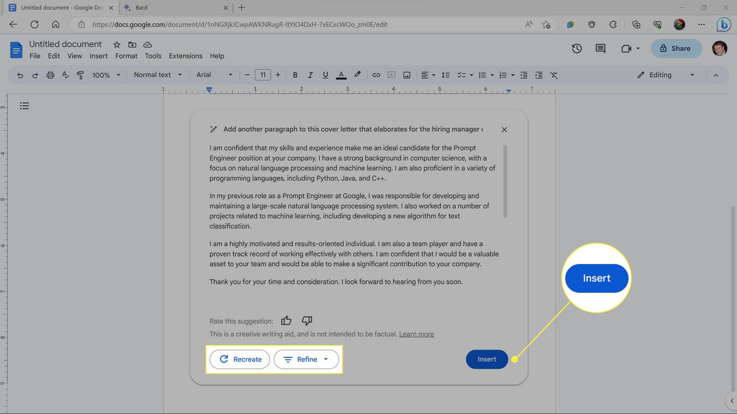Toggle bold formatting

click(x=295, y=75)
